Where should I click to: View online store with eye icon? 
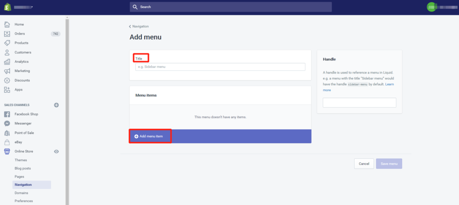click(x=56, y=152)
